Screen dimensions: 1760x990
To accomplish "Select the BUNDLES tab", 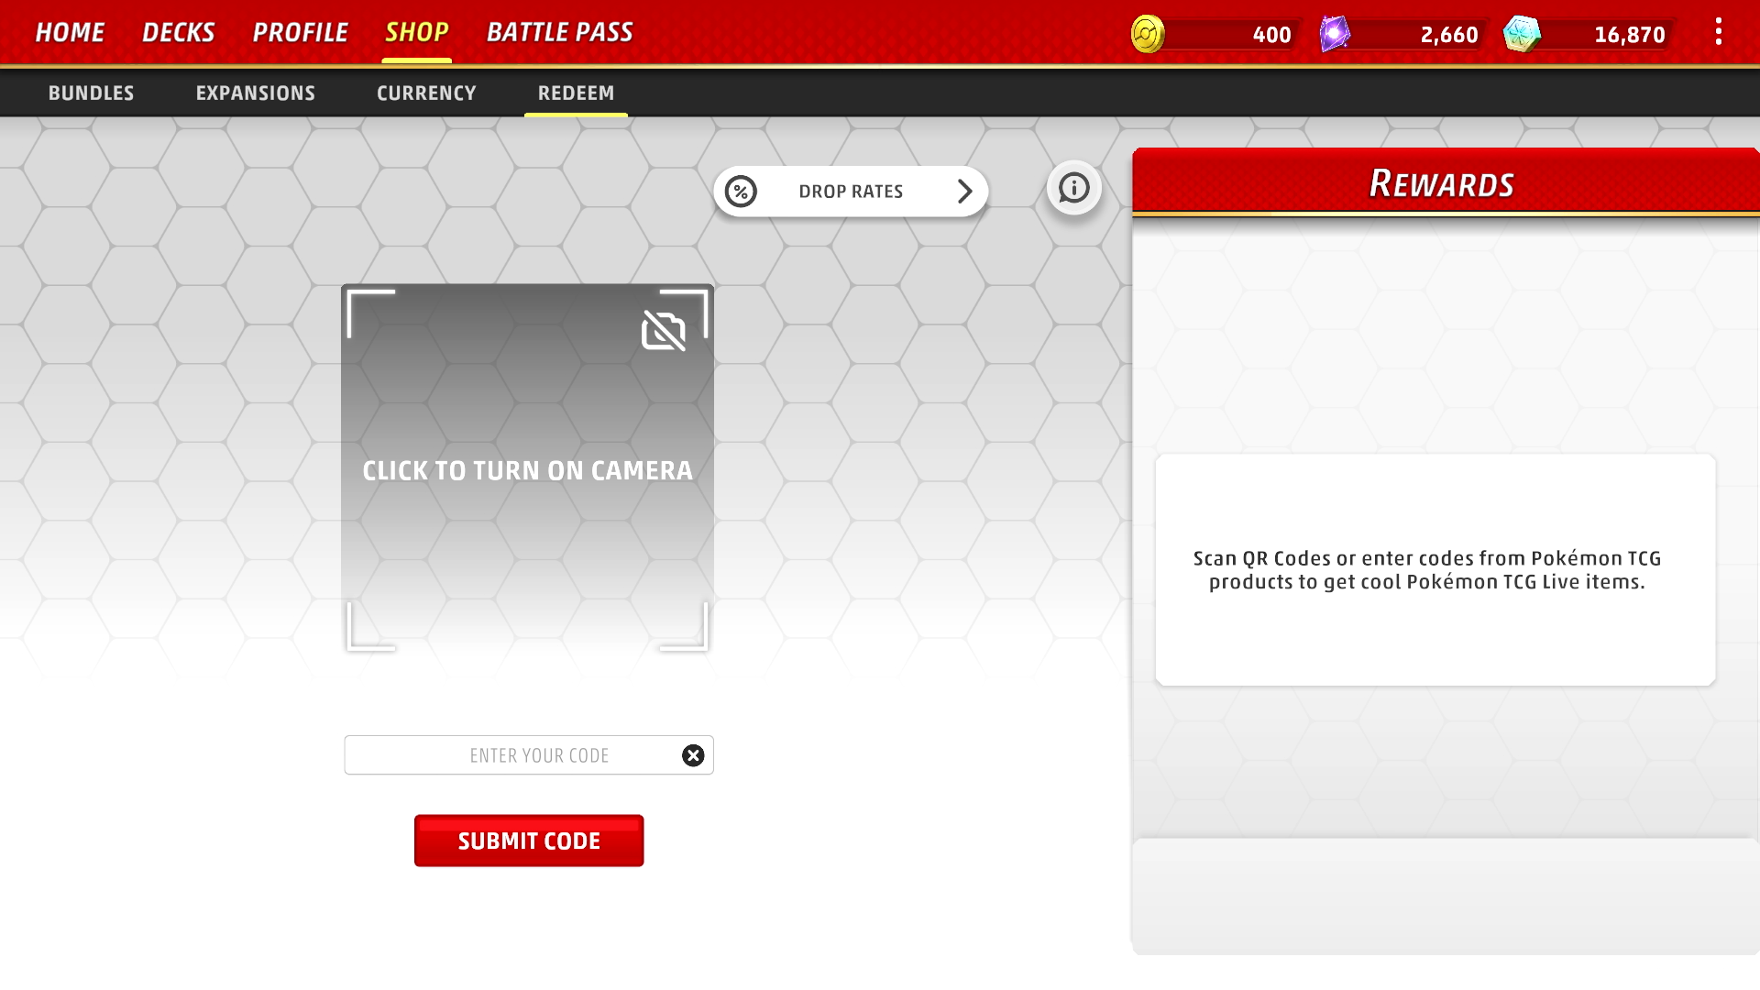I will click(91, 92).
